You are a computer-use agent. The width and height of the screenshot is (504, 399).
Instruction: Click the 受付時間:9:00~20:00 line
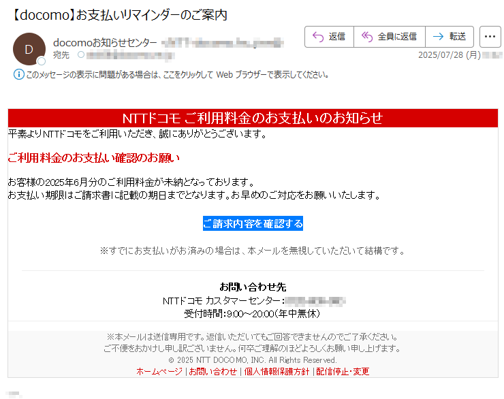tap(252, 313)
